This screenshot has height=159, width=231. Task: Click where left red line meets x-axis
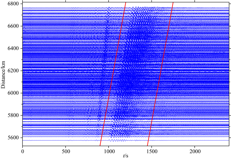pos(100,146)
